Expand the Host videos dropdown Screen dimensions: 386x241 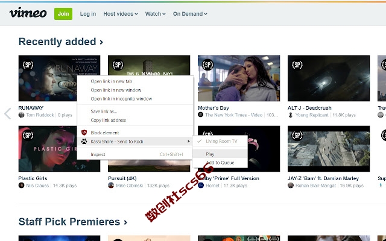[121, 14]
